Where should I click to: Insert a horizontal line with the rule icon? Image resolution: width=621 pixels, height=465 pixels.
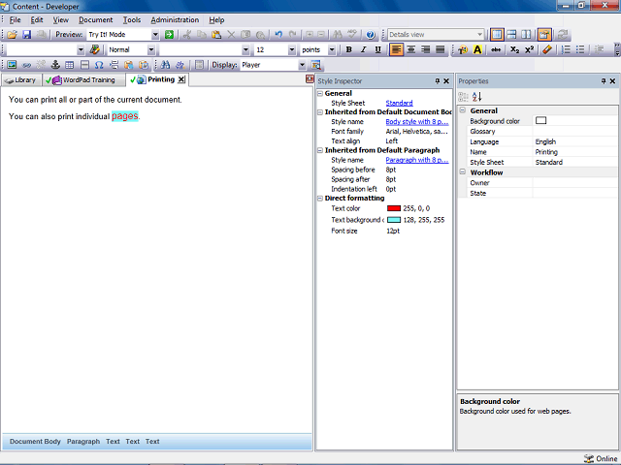(x=84, y=65)
